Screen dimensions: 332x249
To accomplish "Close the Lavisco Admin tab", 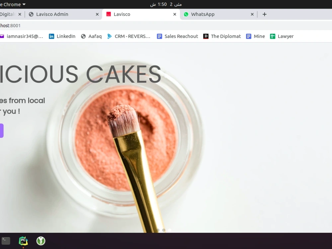I will click(97, 14).
